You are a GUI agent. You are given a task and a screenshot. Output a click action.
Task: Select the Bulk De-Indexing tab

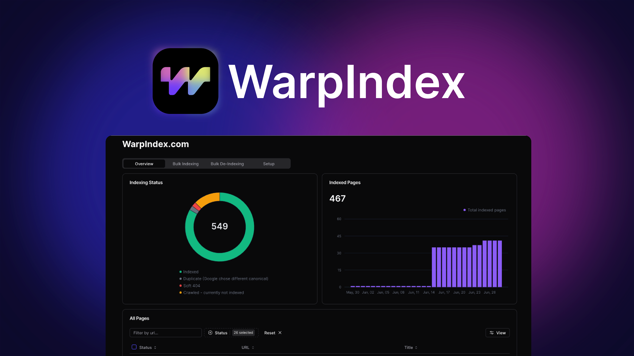coord(227,163)
